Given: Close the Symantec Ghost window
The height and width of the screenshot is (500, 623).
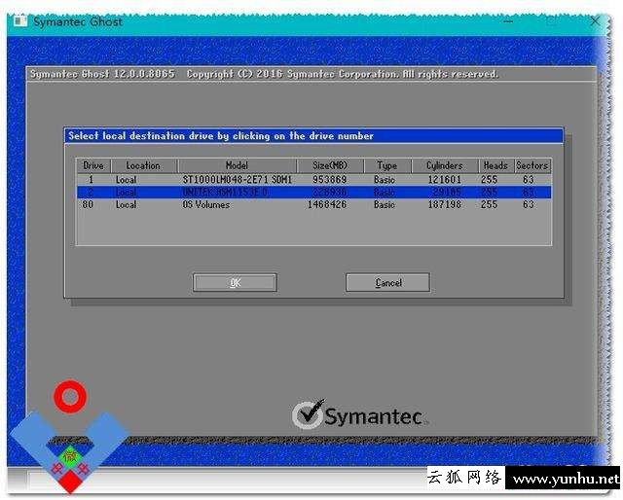Looking at the screenshot, I should [595, 21].
